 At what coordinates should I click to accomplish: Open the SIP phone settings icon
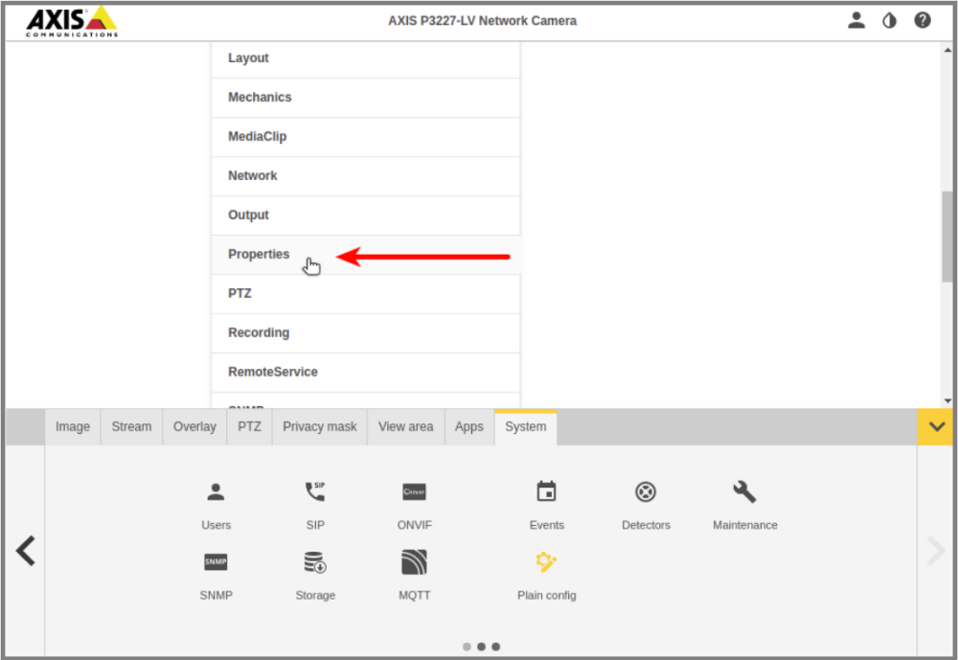click(x=315, y=492)
